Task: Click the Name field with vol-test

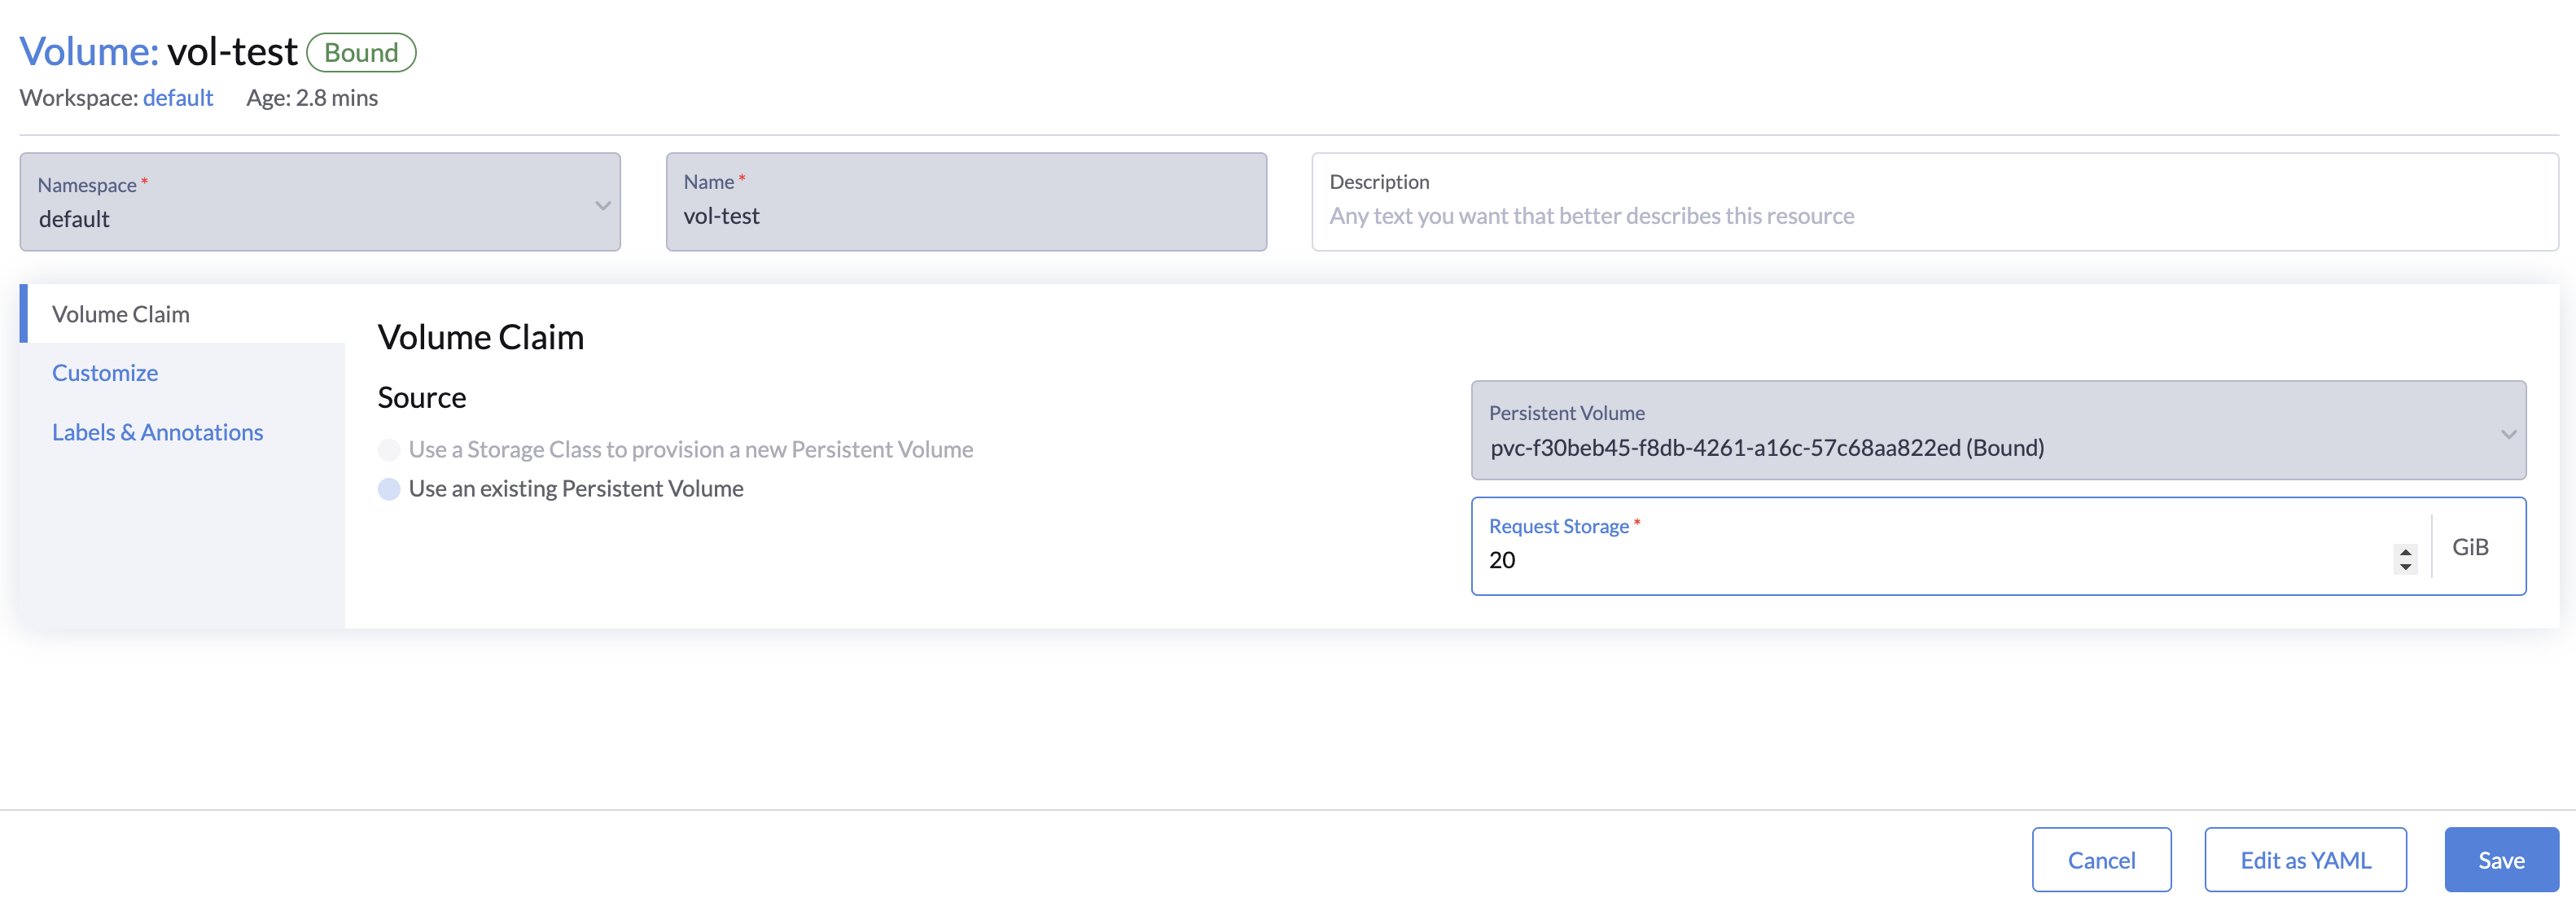Action: (x=966, y=202)
